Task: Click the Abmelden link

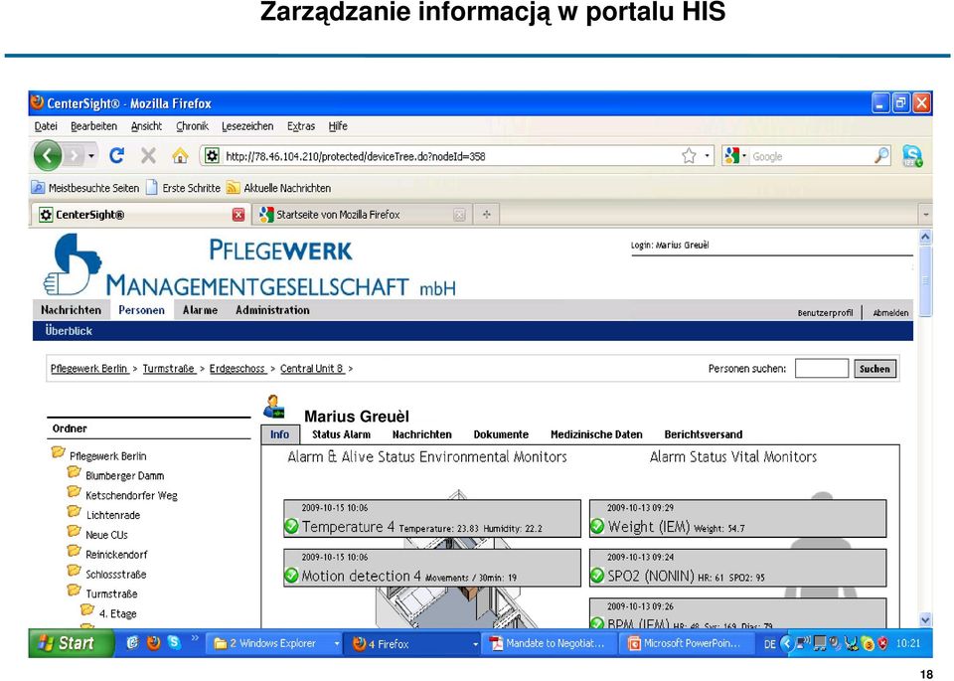Action: (x=890, y=313)
